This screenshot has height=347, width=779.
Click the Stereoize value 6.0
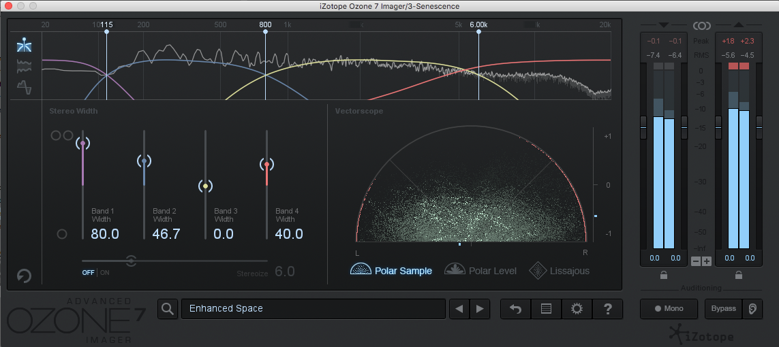click(285, 271)
